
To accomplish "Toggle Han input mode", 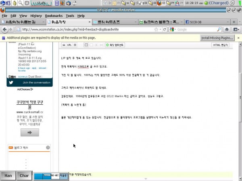I will point(8,175).
